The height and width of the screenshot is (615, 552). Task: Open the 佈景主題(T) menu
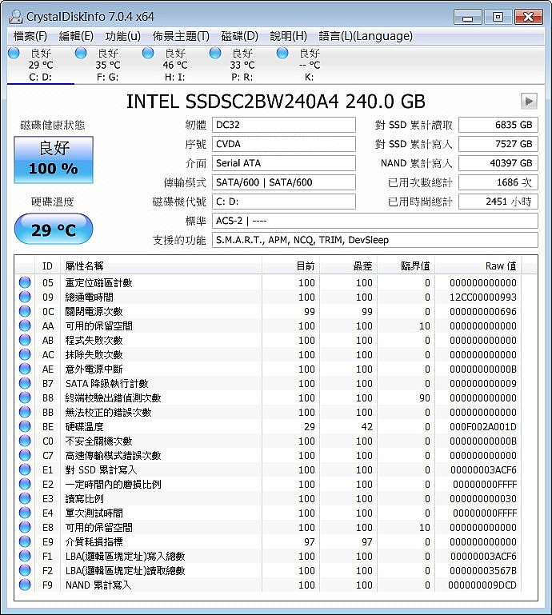tap(181, 36)
